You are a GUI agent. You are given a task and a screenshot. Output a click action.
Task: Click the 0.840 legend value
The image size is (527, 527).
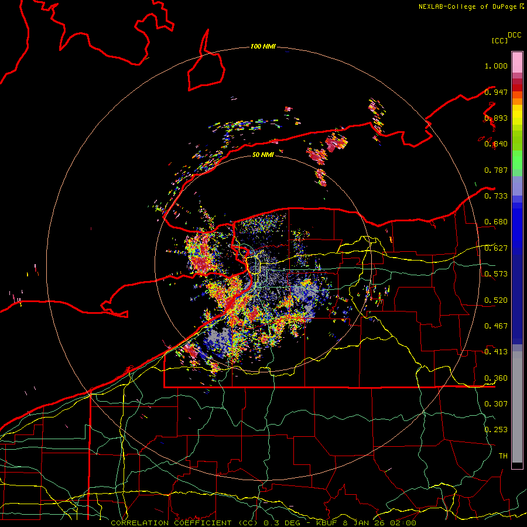pos(496,144)
